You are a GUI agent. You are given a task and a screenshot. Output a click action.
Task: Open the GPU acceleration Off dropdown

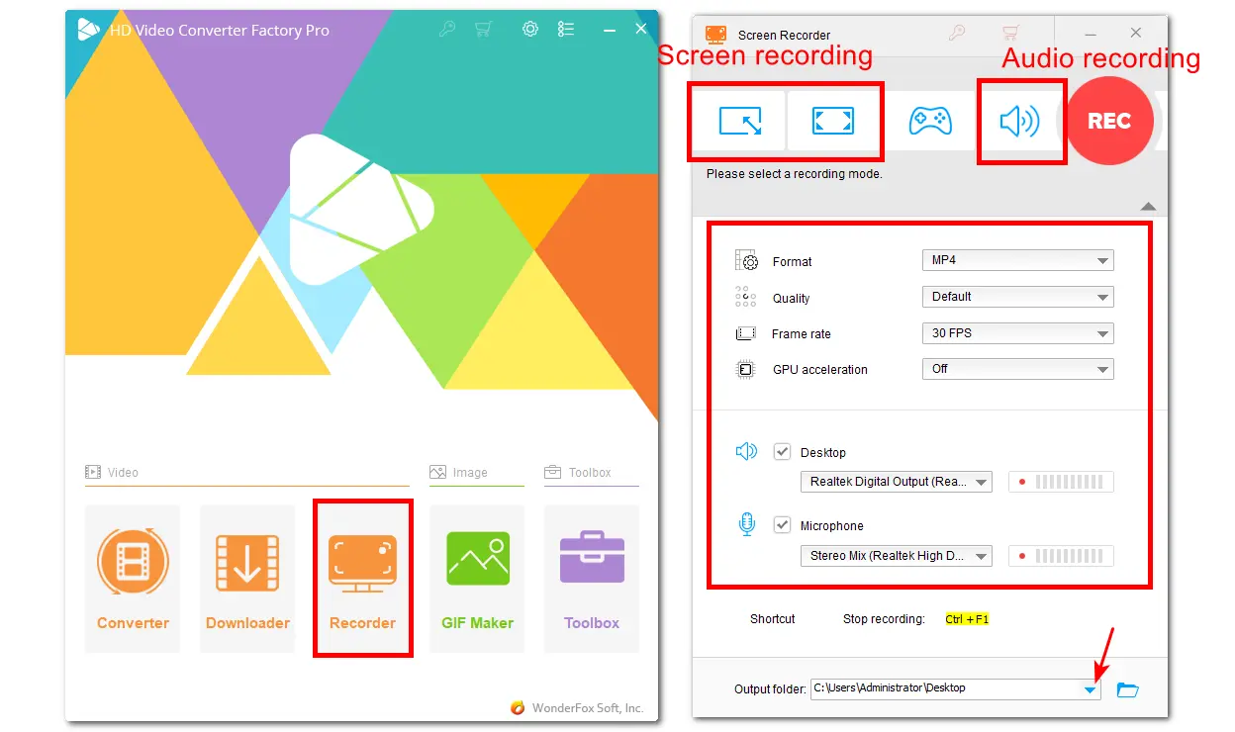tap(1017, 369)
